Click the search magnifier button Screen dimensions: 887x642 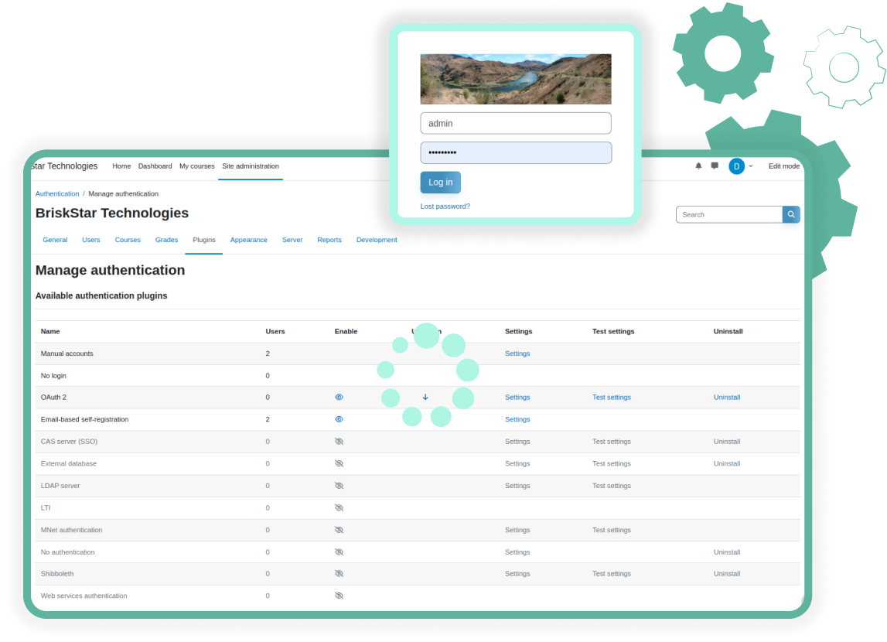point(791,214)
